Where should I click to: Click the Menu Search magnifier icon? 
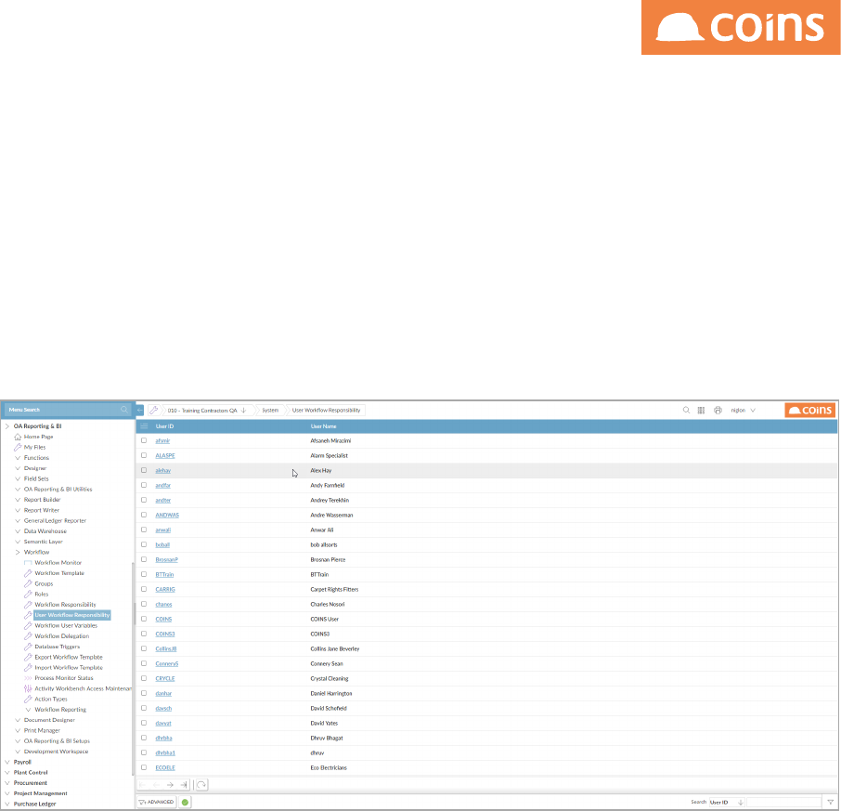point(124,410)
